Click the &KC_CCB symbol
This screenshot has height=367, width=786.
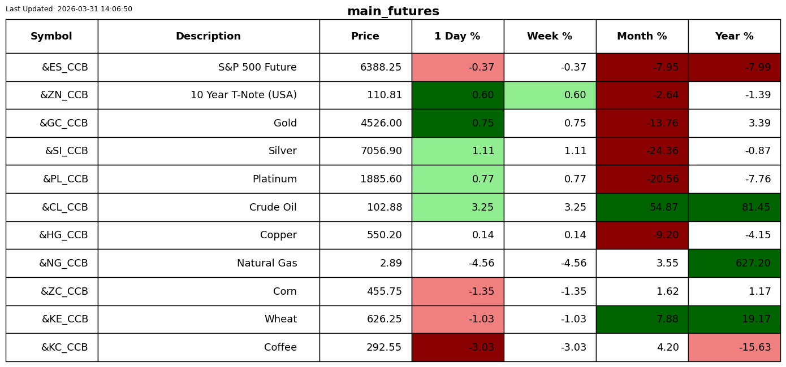64,348
